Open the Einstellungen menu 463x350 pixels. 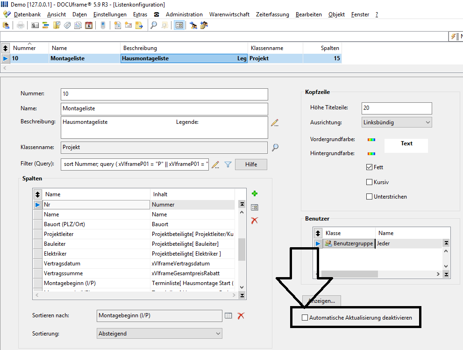coord(110,14)
